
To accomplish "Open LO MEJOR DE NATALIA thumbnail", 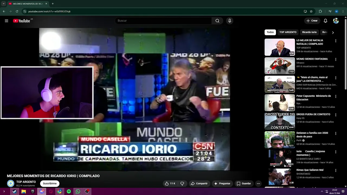I will tap(279, 47).
